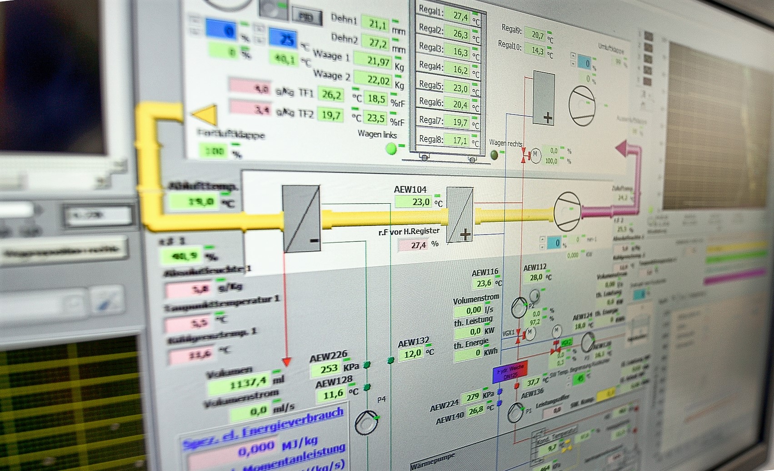The image size is (774, 471).
Task: Click the blue 25 °C setpoint field
Action: [x=283, y=39]
